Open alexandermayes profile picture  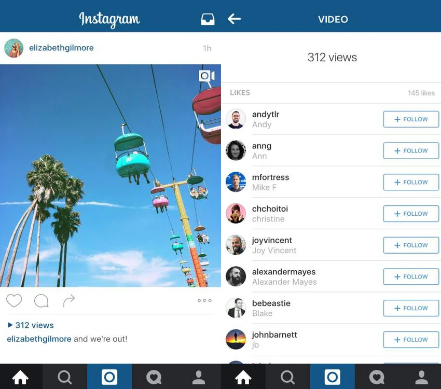[236, 276]
